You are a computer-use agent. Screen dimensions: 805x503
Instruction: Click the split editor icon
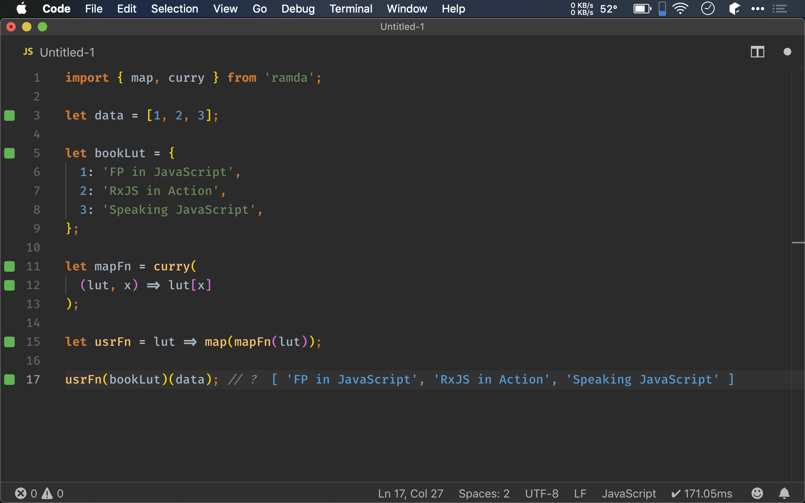click(757, 52)
